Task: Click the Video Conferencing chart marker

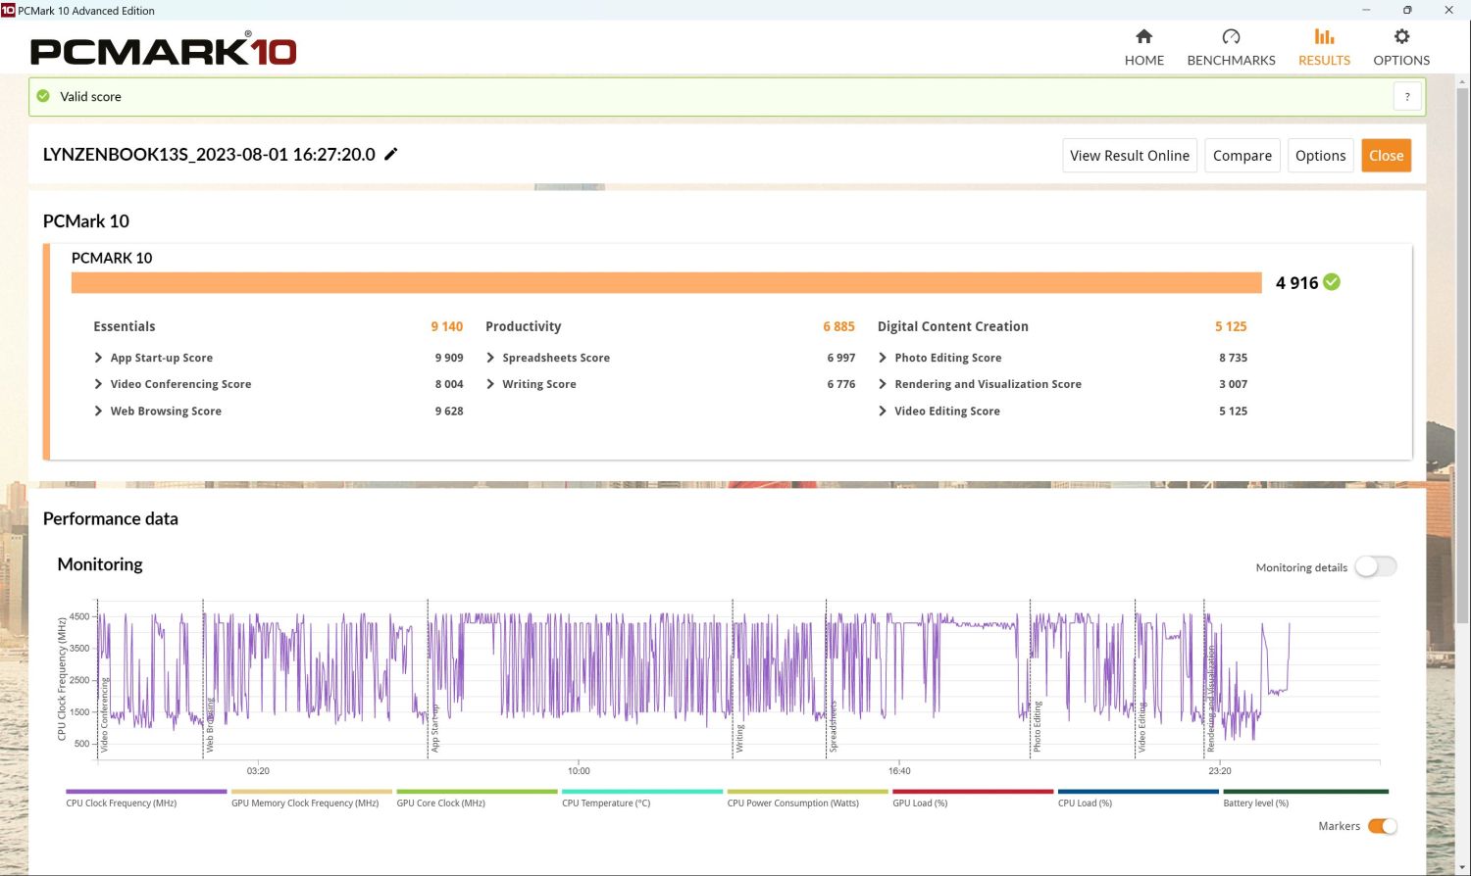Action: (x=104, y=714)
